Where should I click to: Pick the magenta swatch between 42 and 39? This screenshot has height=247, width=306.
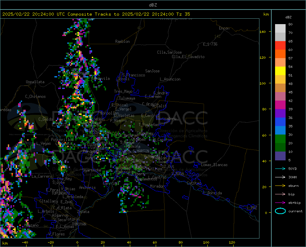click(280, 105)
